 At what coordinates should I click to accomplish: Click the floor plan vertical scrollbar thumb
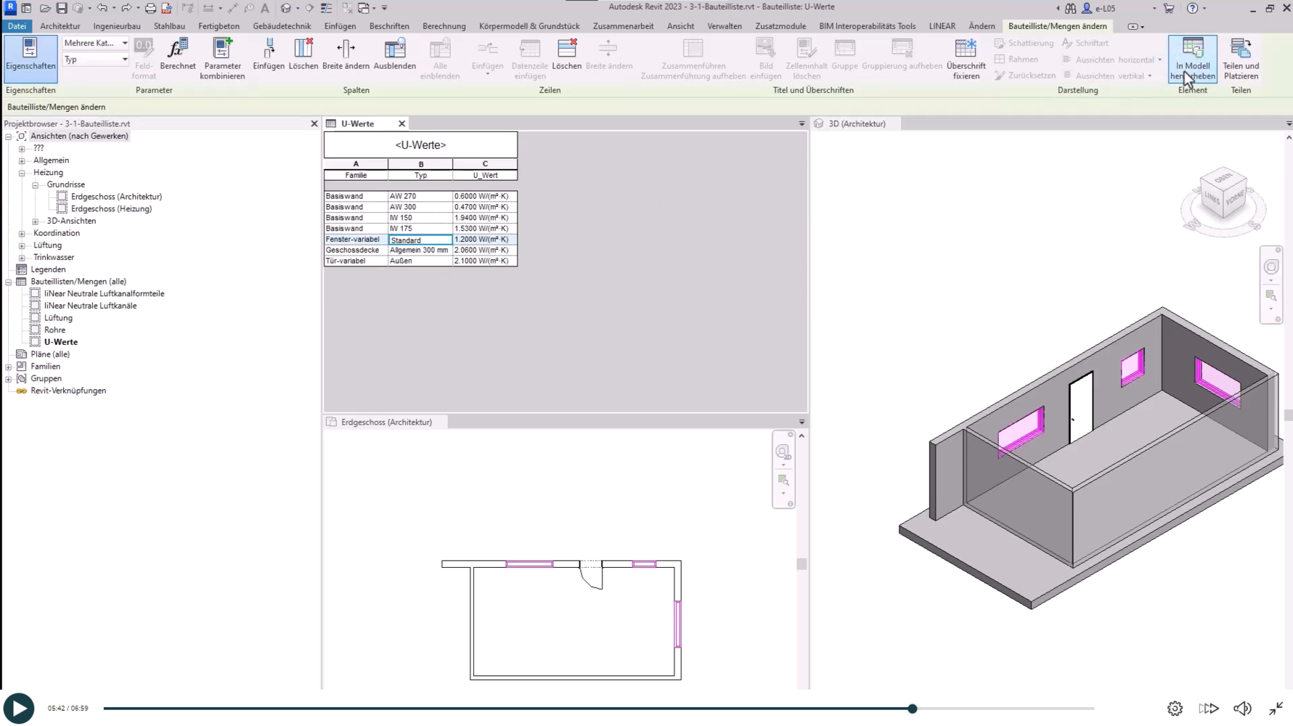coord(802,564)
